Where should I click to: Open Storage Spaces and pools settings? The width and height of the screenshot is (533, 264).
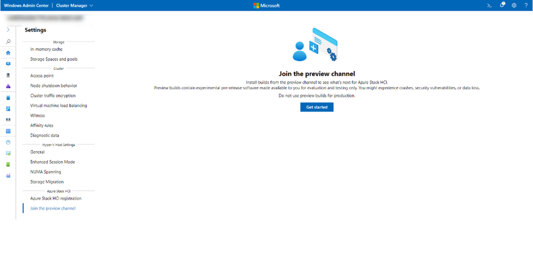coord(54,59)
